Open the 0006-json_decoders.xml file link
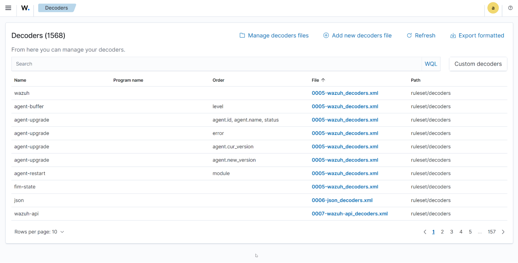Image resolution: width=518 pixels, height=263 pixels. (x=342, y=200)
